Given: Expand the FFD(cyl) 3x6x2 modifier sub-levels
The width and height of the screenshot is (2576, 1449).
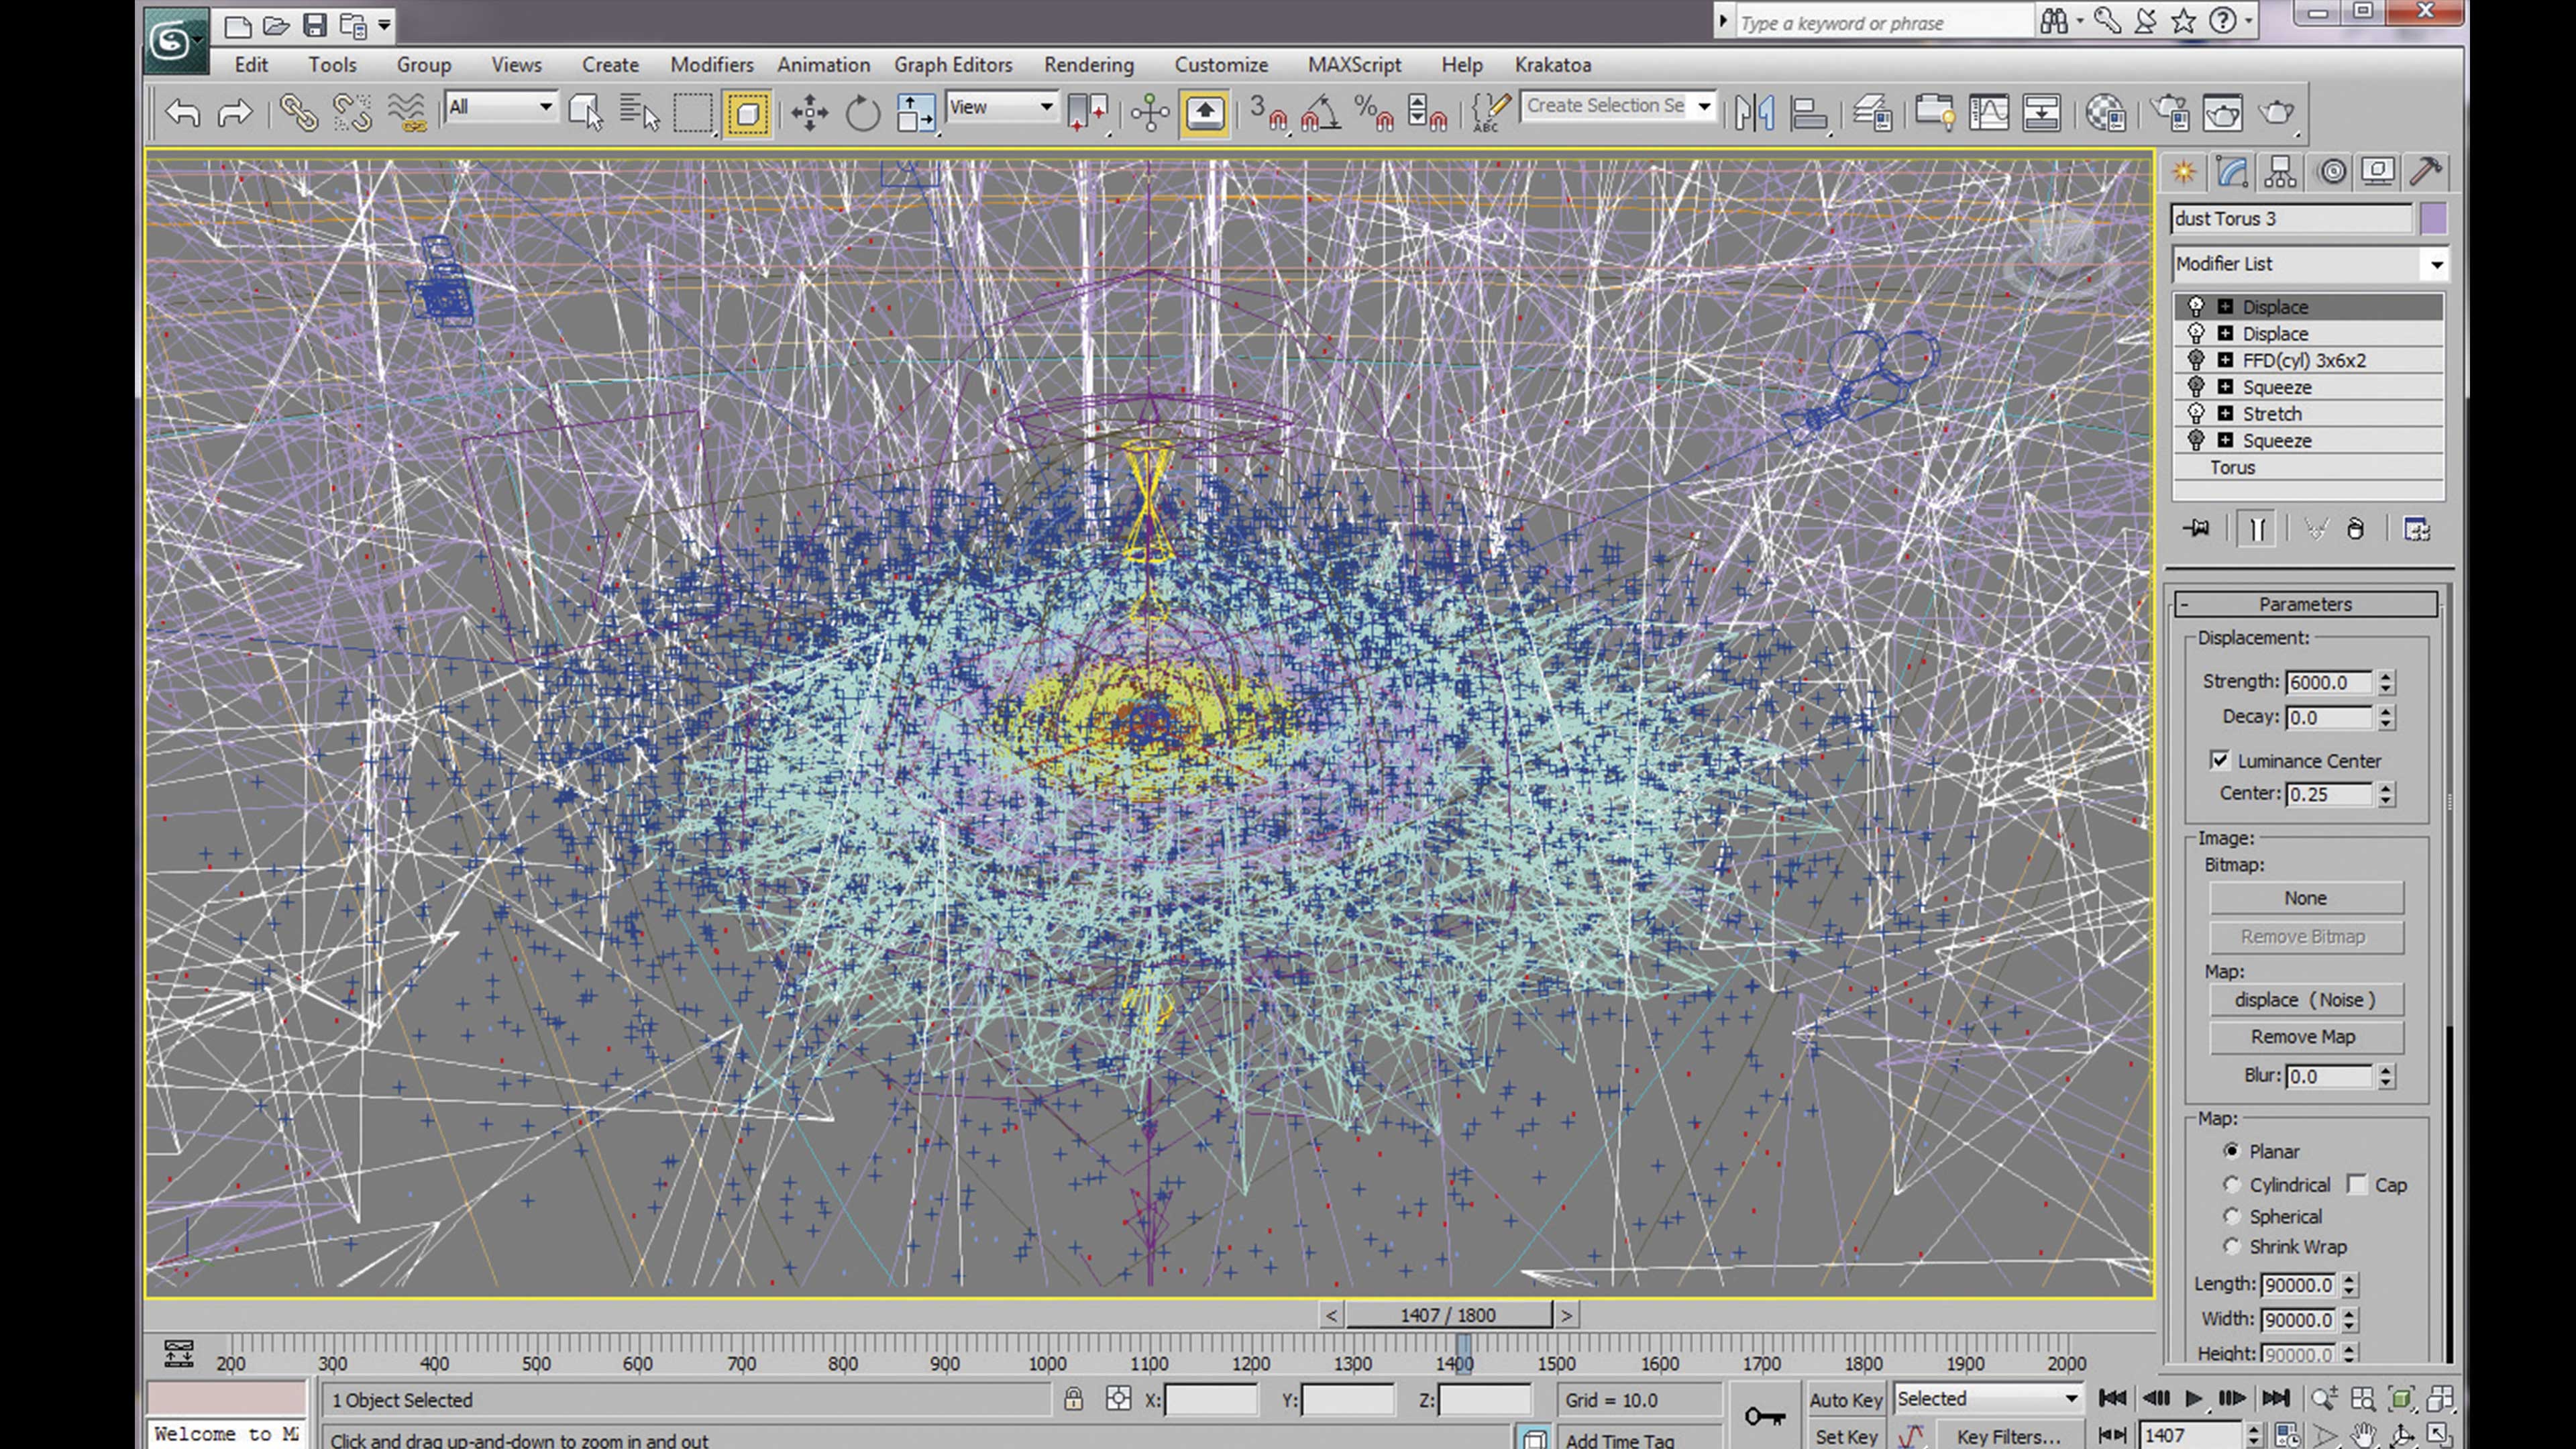Looking at the screenshot, I should tap(2225, 360).
